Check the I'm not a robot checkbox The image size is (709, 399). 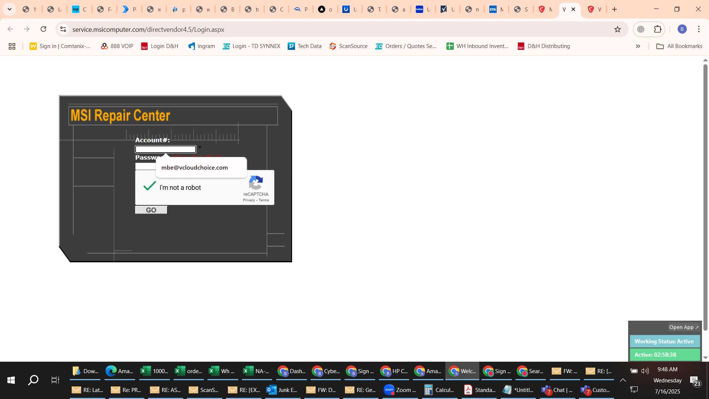150,186
